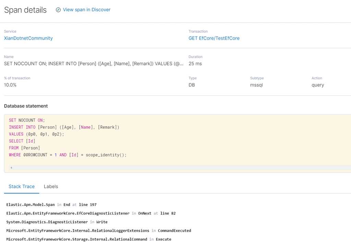
Task: Click the FROM [Person] SQL line
Action: point(24,148)
